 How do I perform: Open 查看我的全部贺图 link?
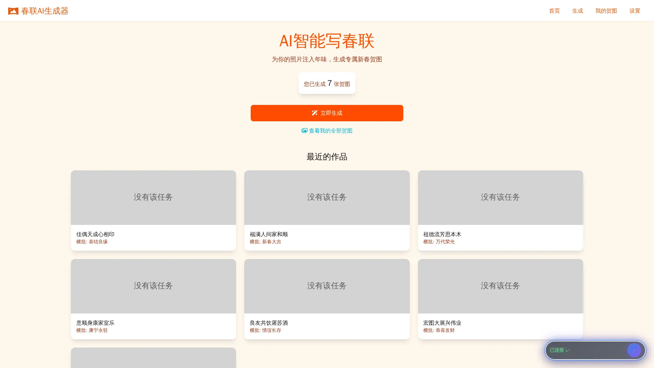[x=330, y=131]
